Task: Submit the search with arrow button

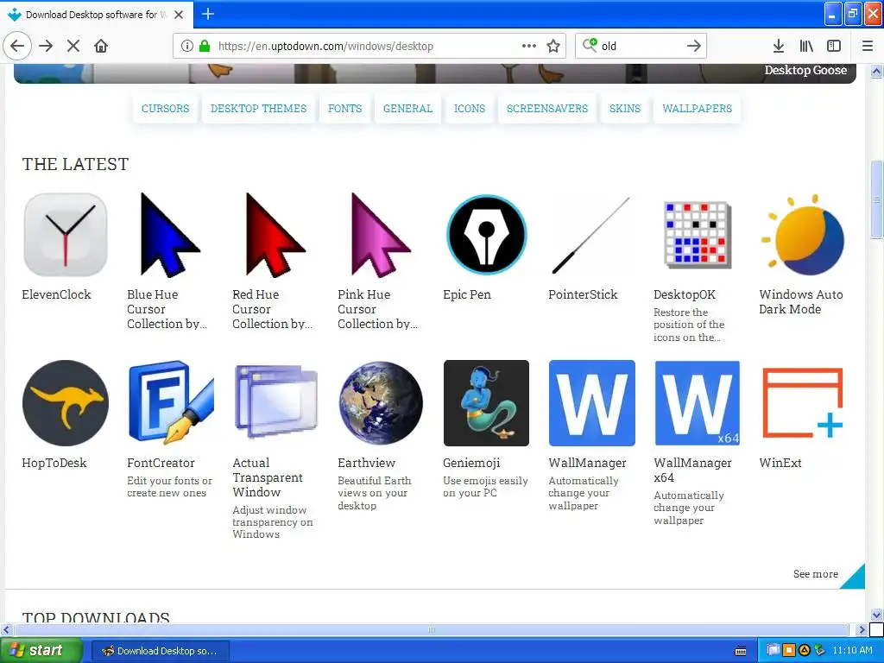Action: 694,46
